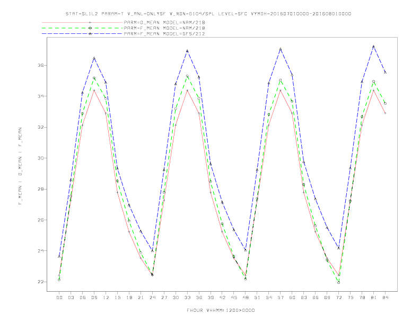Click x-axis forecast hour 27

(x=164, y=298)
